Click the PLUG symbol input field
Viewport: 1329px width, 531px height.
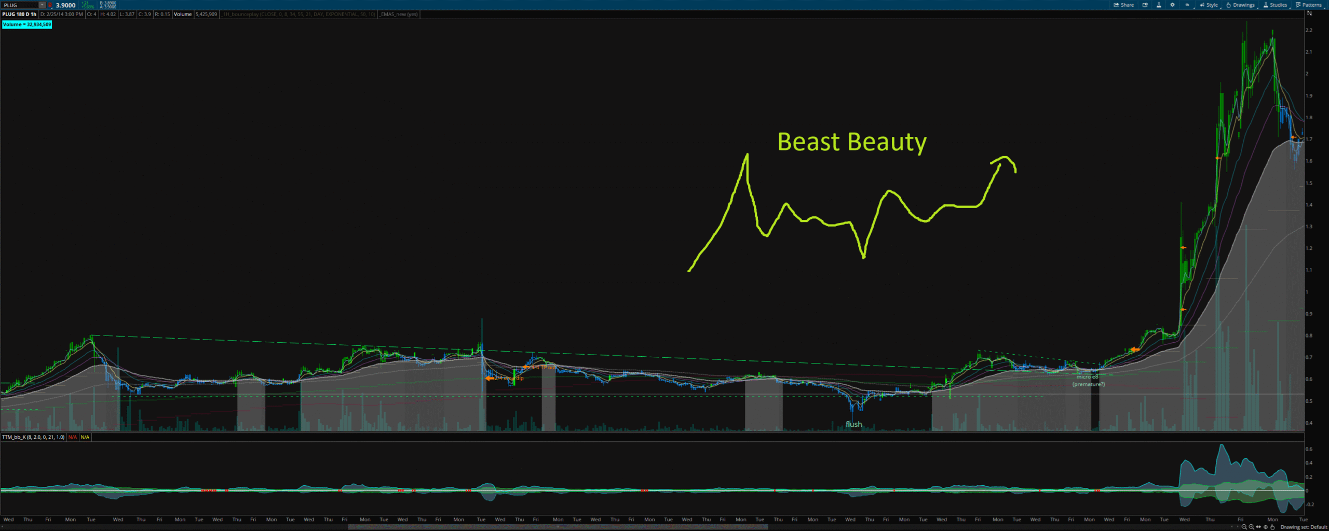tap(20, 5)
